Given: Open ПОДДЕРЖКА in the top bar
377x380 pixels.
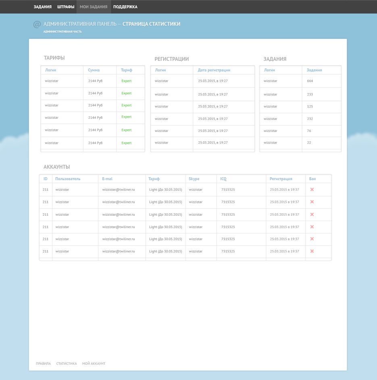Looking at the screenshot, I should (x=125, y=7).
